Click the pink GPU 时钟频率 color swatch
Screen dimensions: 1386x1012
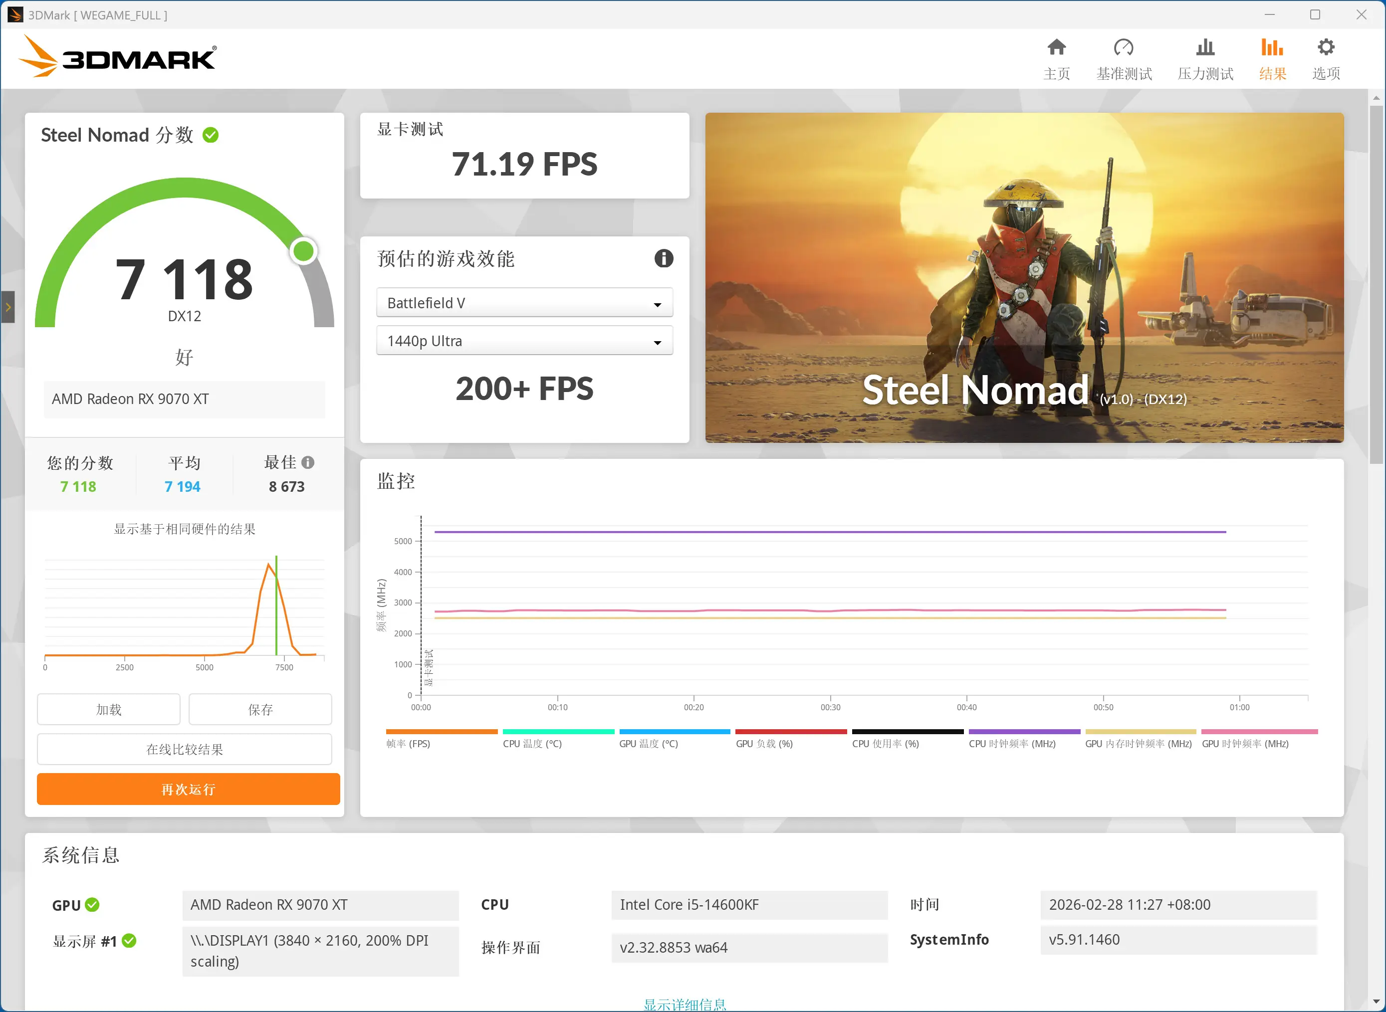click(x=1259, y=731)
